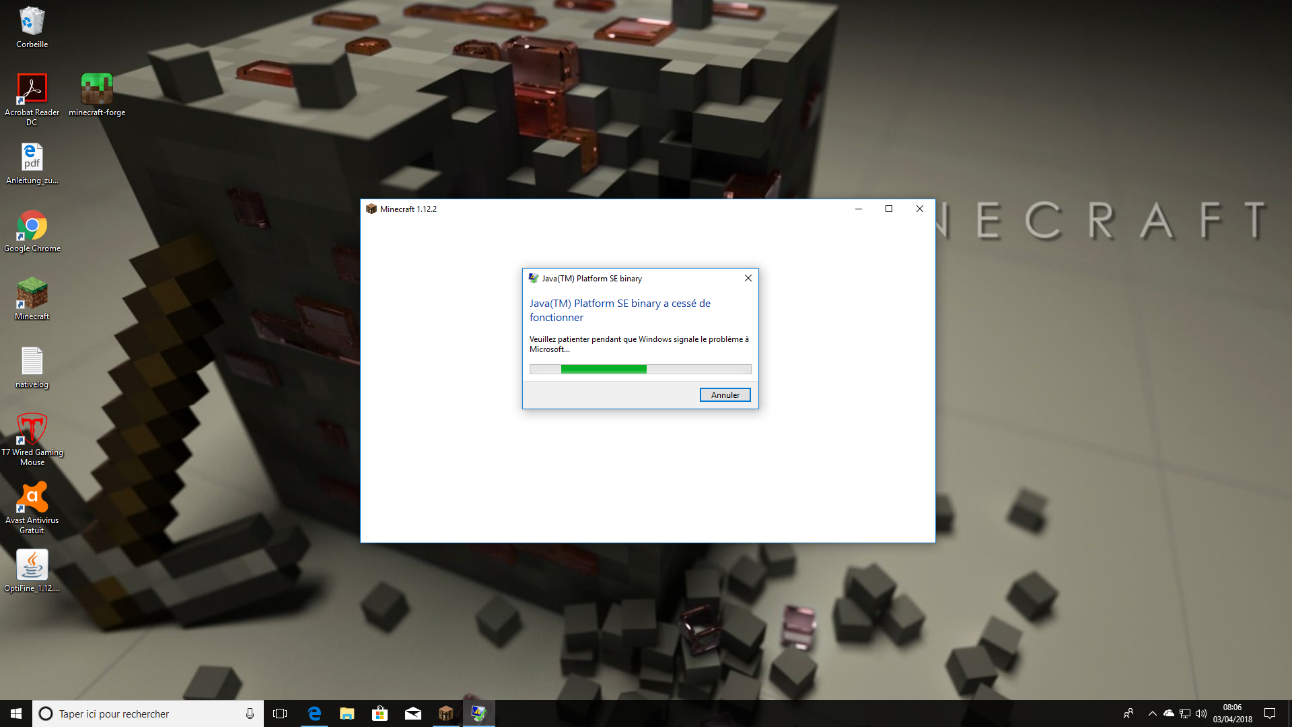Switch to Java Platform taskbar icon
This screenshot has height=727, width=1292.
click(x=478, y=714)
